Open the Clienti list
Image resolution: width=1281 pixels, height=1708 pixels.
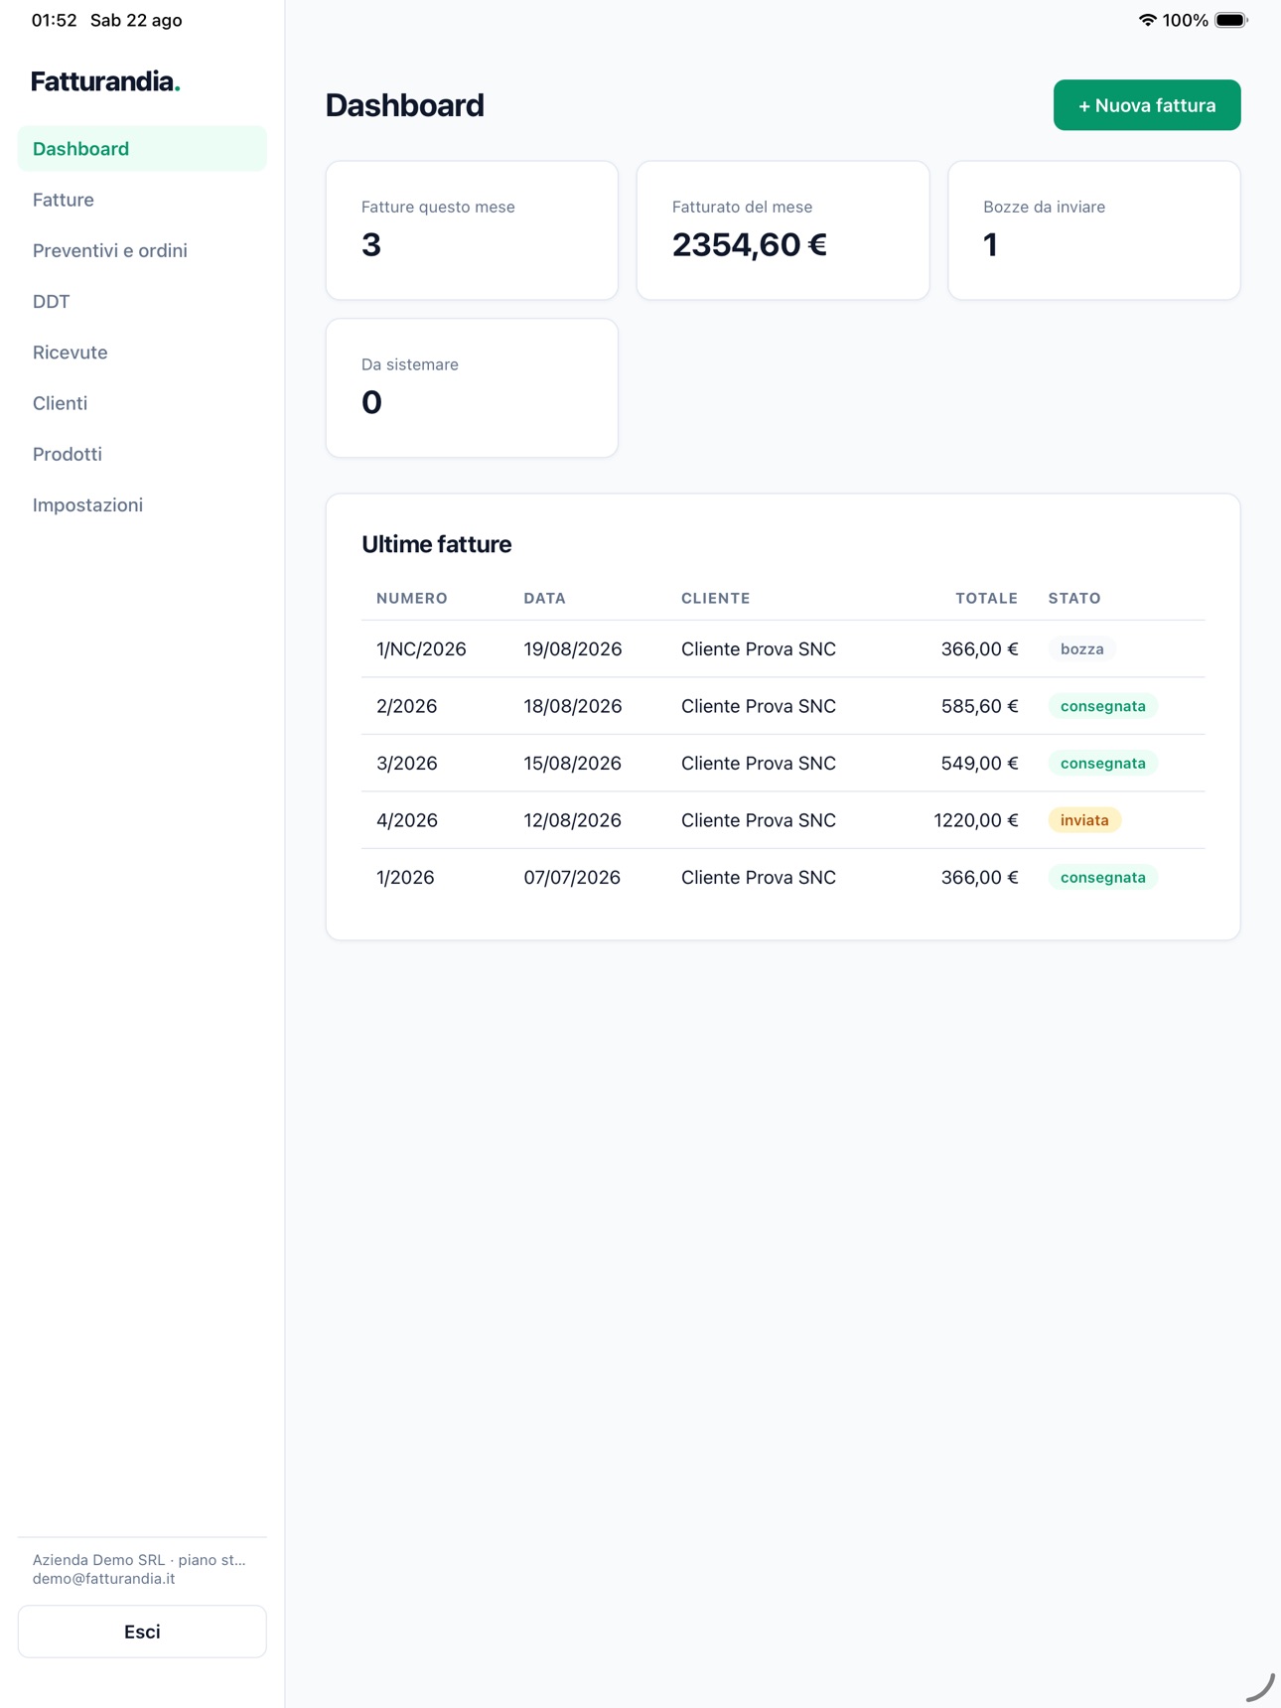click(x=142, y=403)
